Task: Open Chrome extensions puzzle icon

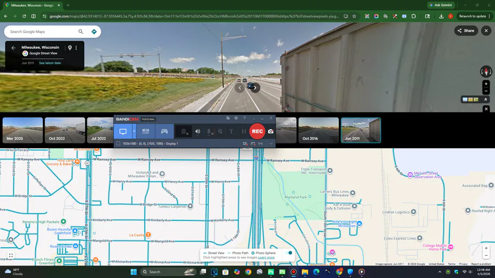Action: pos(414,16)
